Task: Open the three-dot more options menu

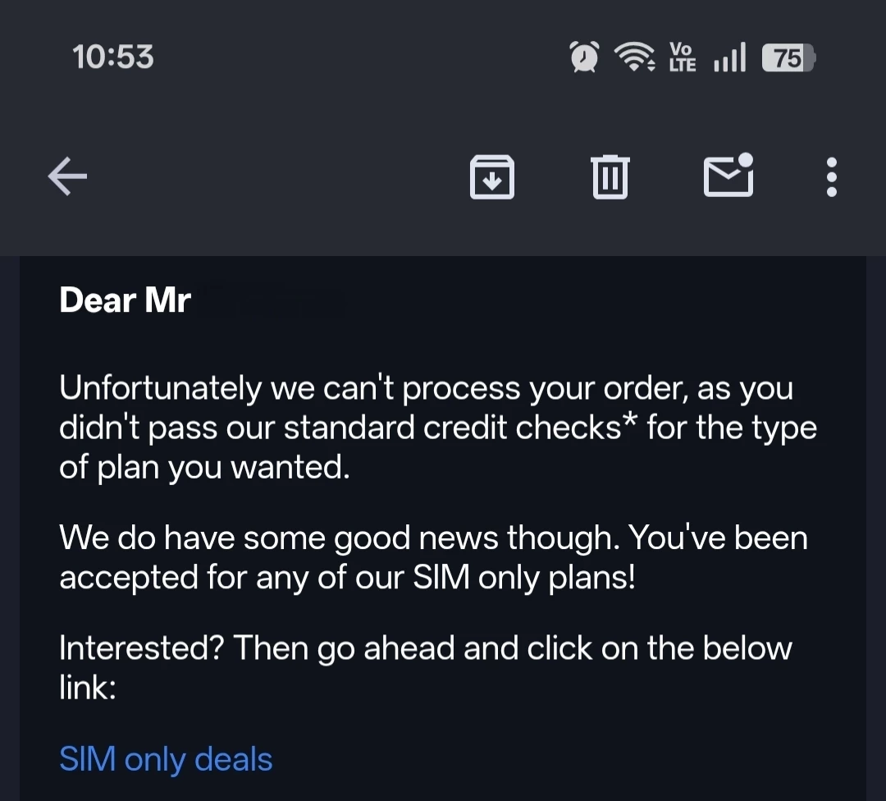Action: pos(831,177)
